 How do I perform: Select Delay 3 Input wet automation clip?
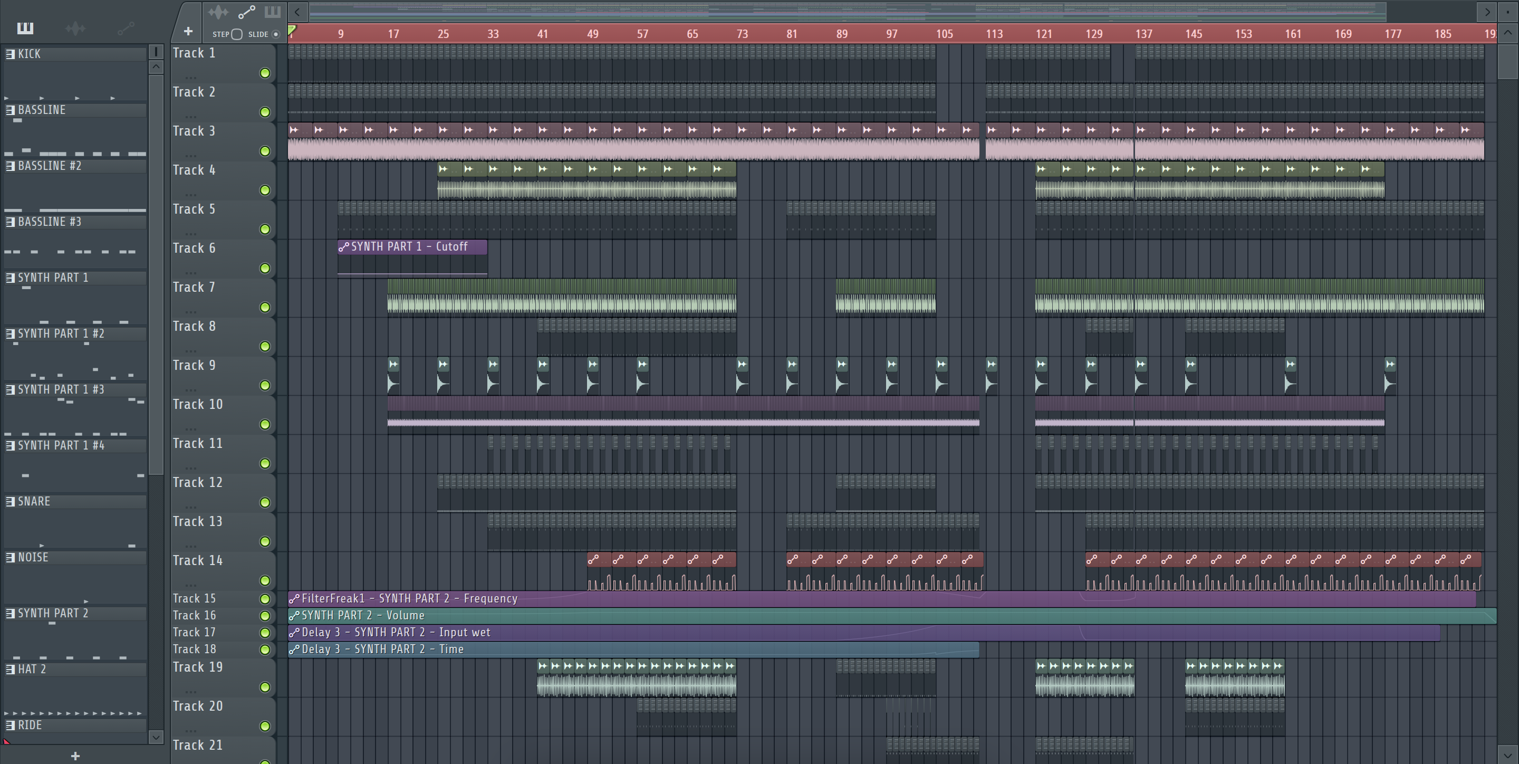click(x=864, y=633)
